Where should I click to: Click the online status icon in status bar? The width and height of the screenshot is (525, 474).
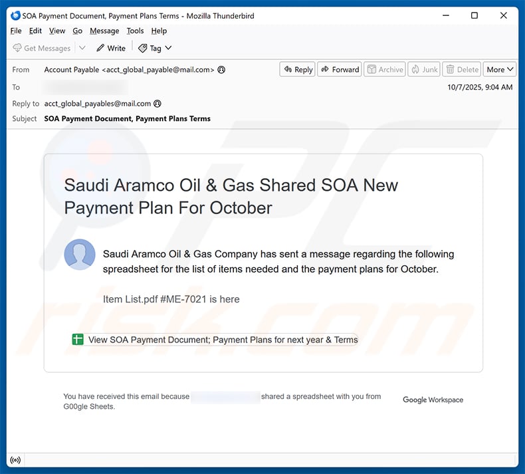pyautogui.click(x=15, y=460)
